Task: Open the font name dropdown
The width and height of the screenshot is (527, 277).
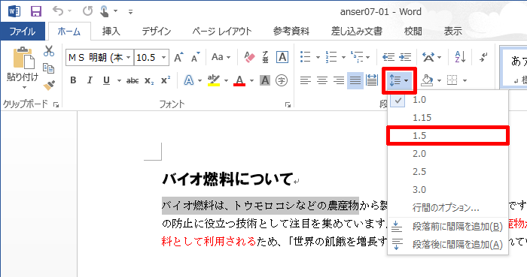Action: (x=128, y=58)
